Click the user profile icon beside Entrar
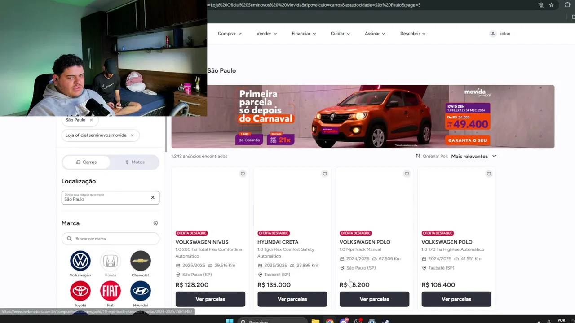The height and width of the screenshot is (323, 575). pos(493,33)
